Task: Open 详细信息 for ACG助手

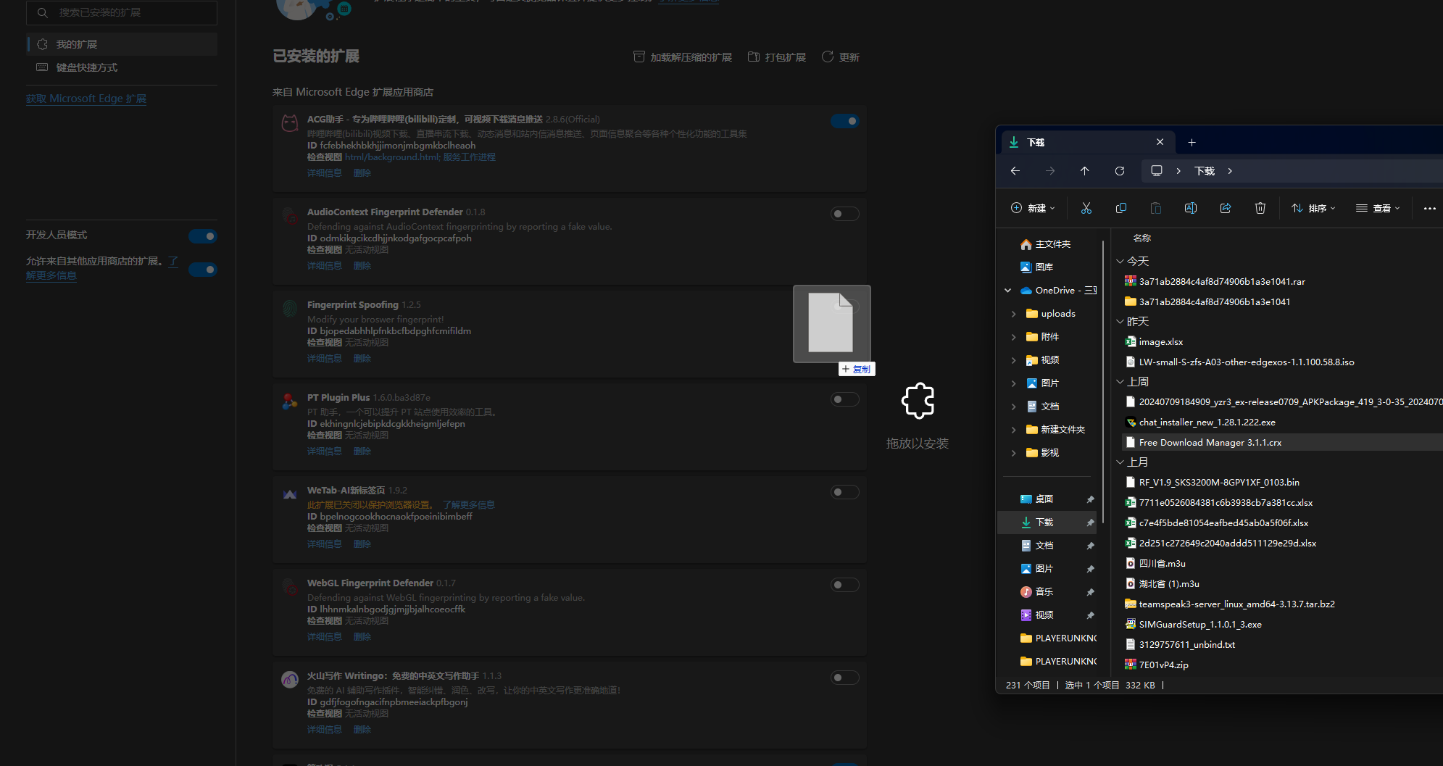Action: 324,173
